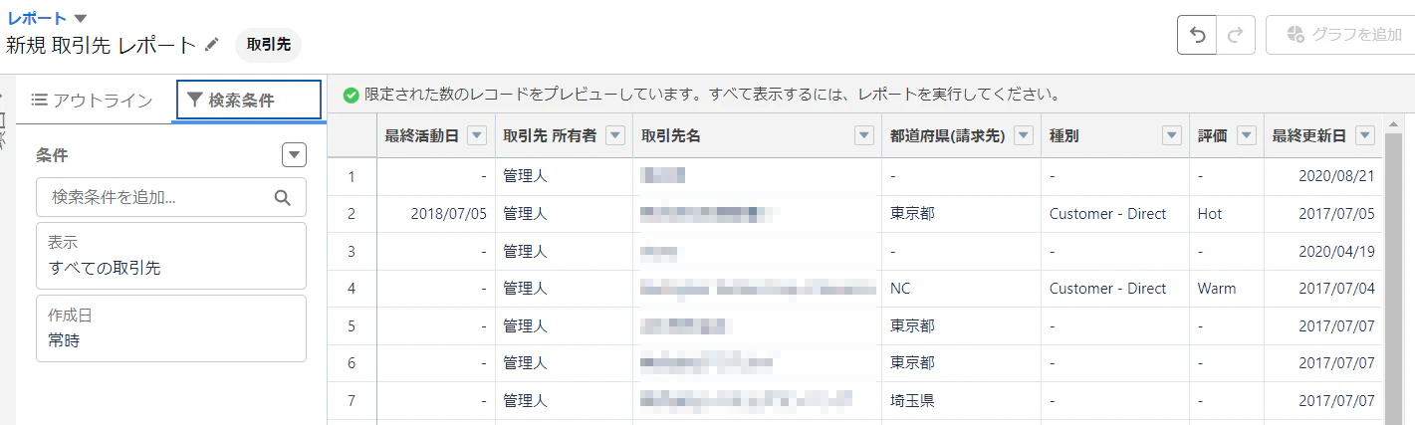The image size is (1415, 425).
Task: Open 最終活動日 column dropdown
Action: point(477,136)
